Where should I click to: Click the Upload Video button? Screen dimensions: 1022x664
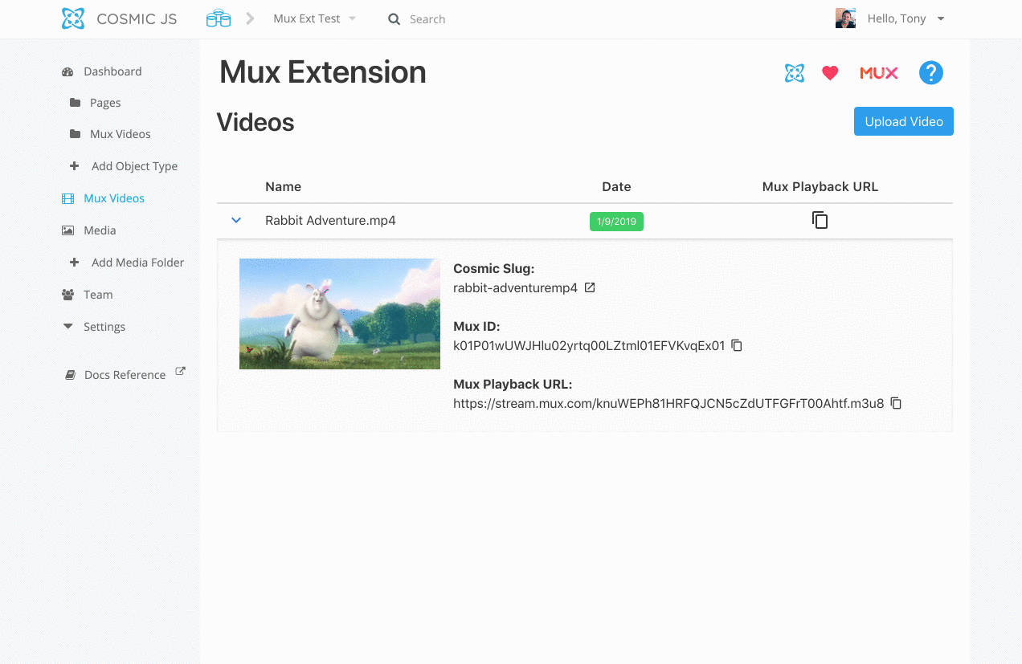tap(904, 121)
